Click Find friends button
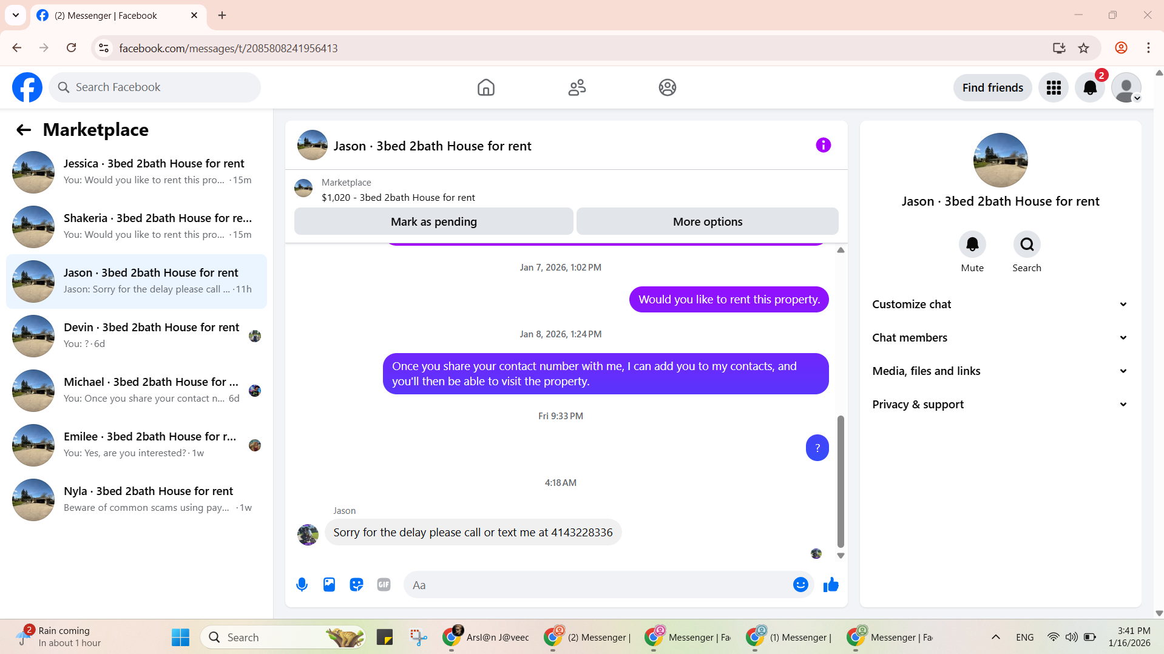Viewport: 1164px width, 654px height. point(992,88)
